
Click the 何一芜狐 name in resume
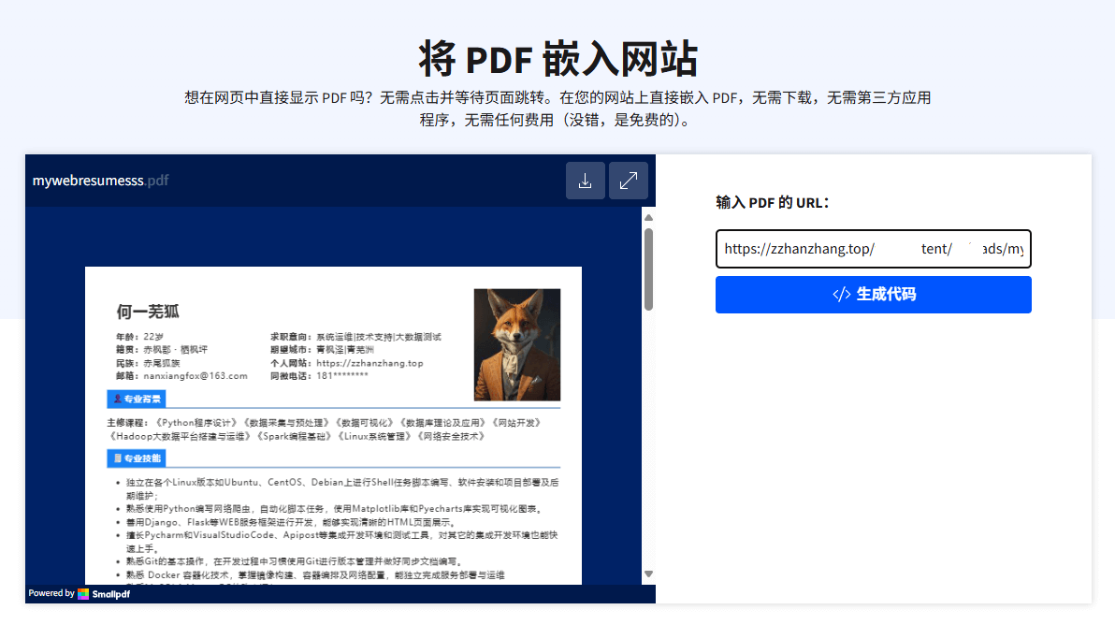(147, 312)
